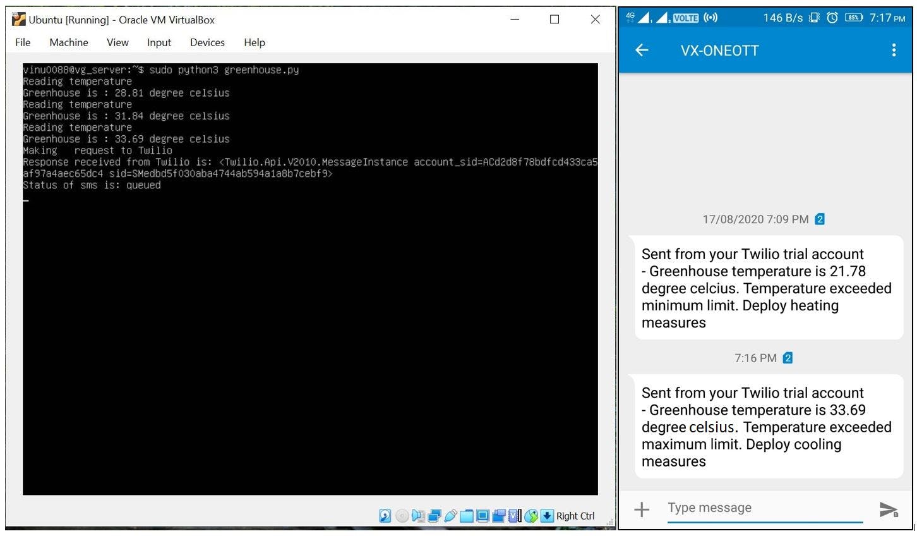Click the Right Ctrl host key label
Screen dimensions: 917x536
coord(575,516)
